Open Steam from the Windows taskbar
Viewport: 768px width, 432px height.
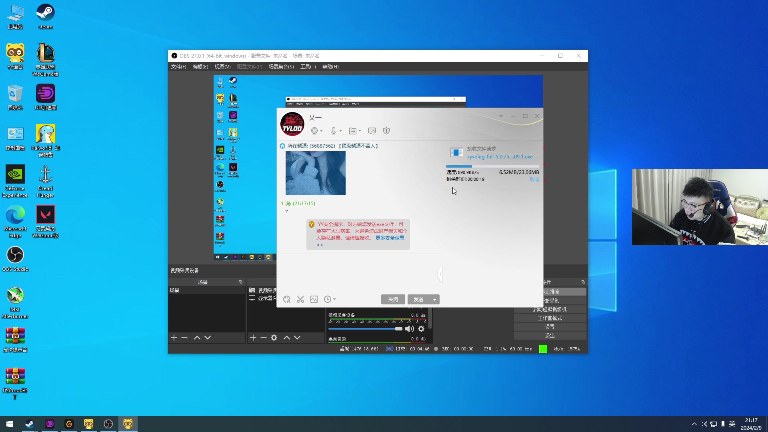tap(30, 424)
